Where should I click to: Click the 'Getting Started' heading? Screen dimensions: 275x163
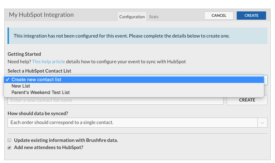24,54
